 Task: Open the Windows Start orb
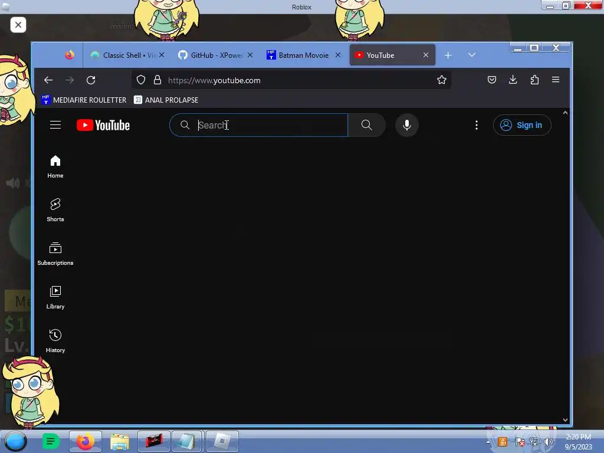point(15,441)
